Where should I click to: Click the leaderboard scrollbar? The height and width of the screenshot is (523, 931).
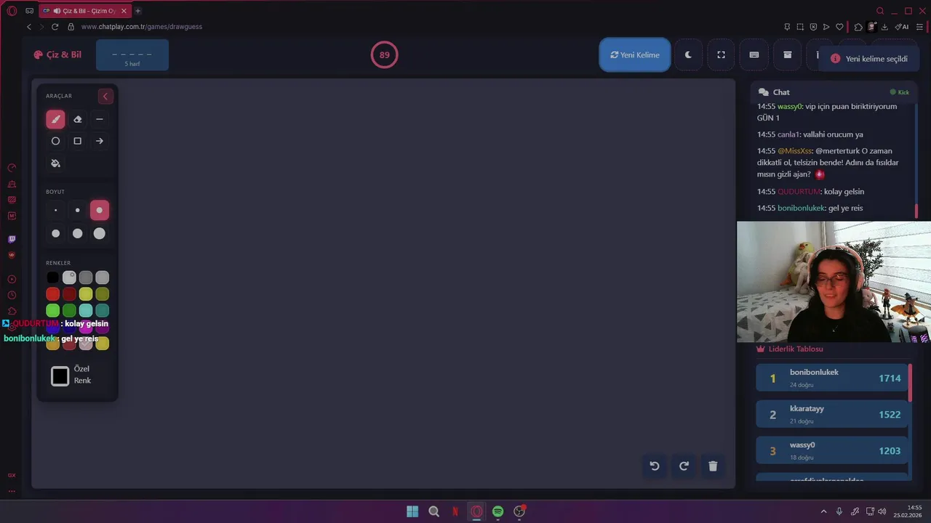(910, 382)
